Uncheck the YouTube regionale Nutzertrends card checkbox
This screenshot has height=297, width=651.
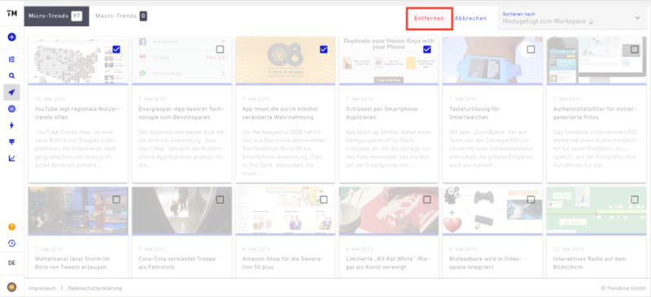[x=116, y=50]
